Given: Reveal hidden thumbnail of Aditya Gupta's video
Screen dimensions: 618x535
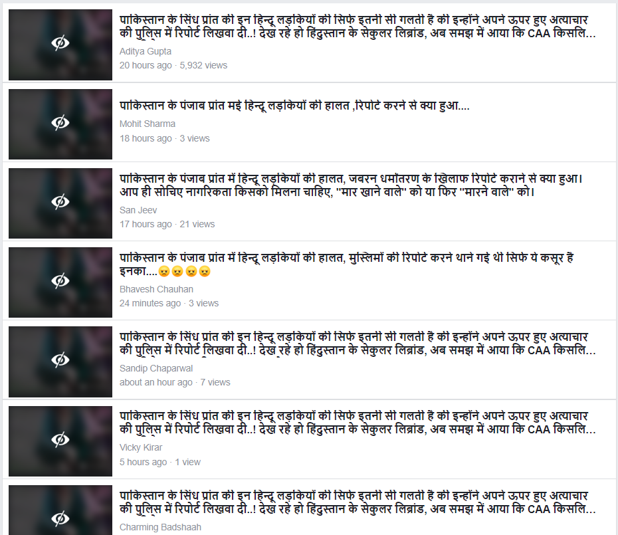Looking at the screenshot, I should click(x=60, y=45).
